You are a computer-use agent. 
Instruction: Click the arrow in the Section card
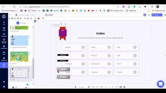click(83, 47)
